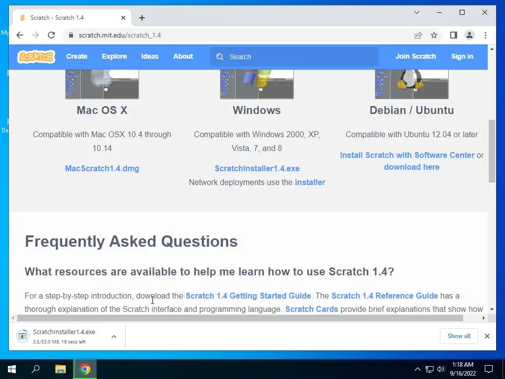Open a new tab with the plus button

142,18
